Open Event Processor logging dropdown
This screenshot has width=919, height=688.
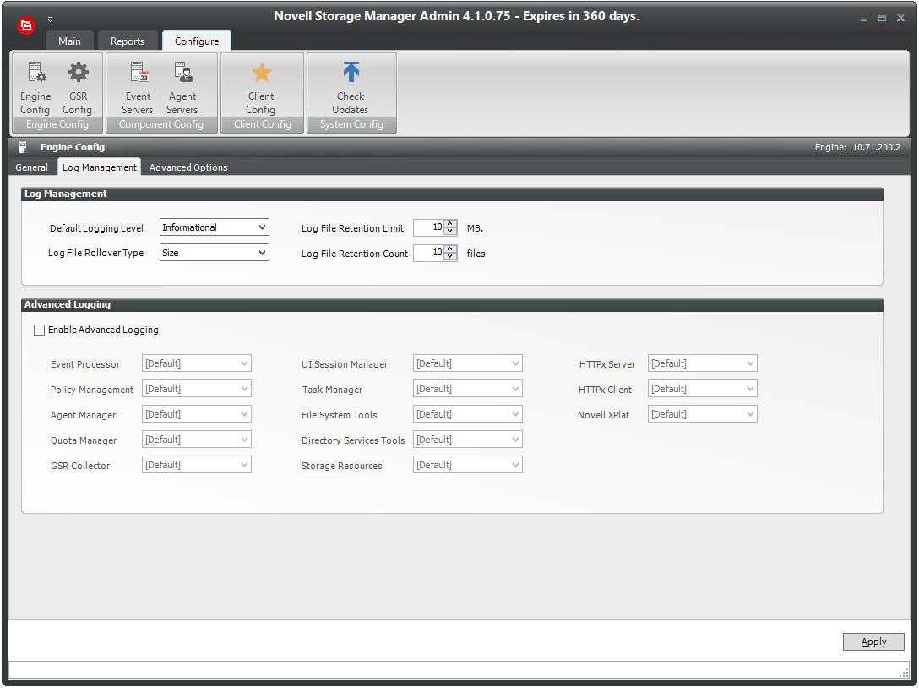click(196, 363)
